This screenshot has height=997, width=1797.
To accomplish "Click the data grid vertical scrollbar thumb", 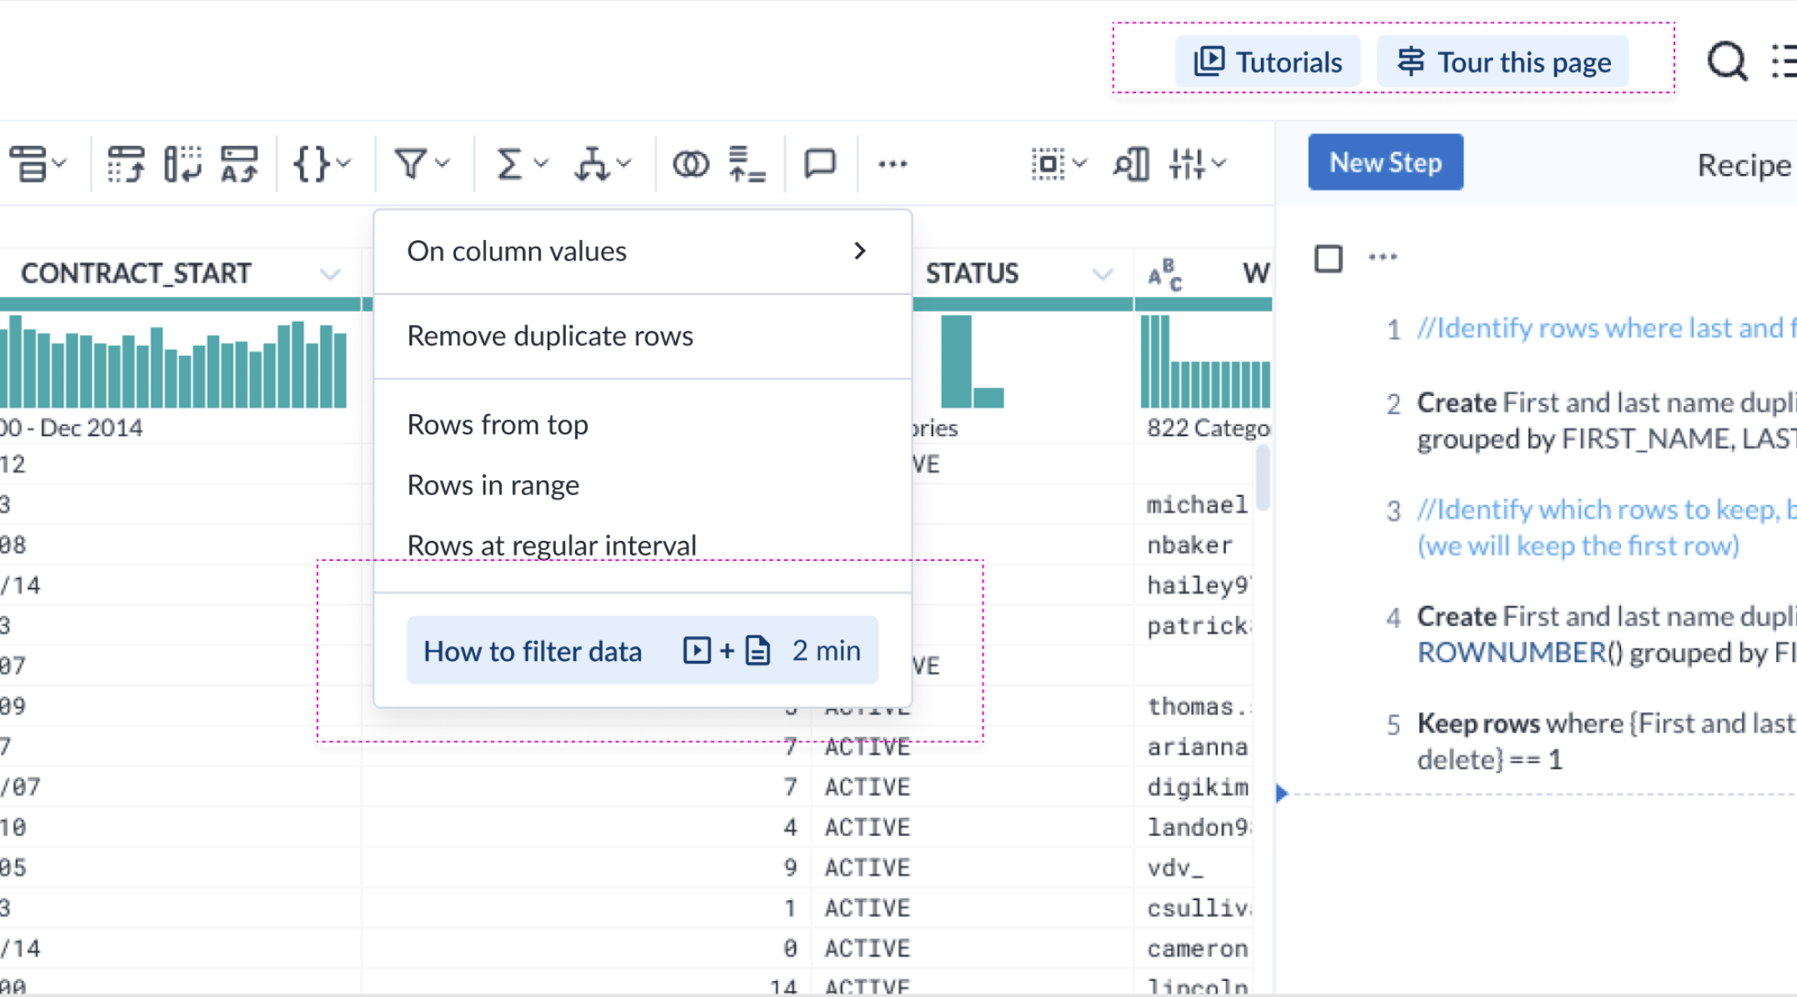I will point(1263,478).
